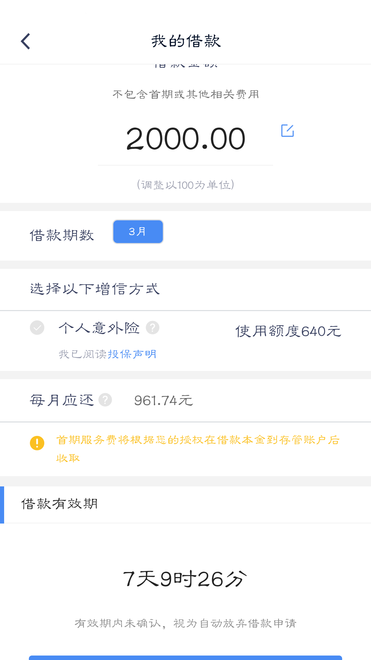371x660 pixels.
Task: Tap the 7天9时26分 countdown
Action: [185, 579]
